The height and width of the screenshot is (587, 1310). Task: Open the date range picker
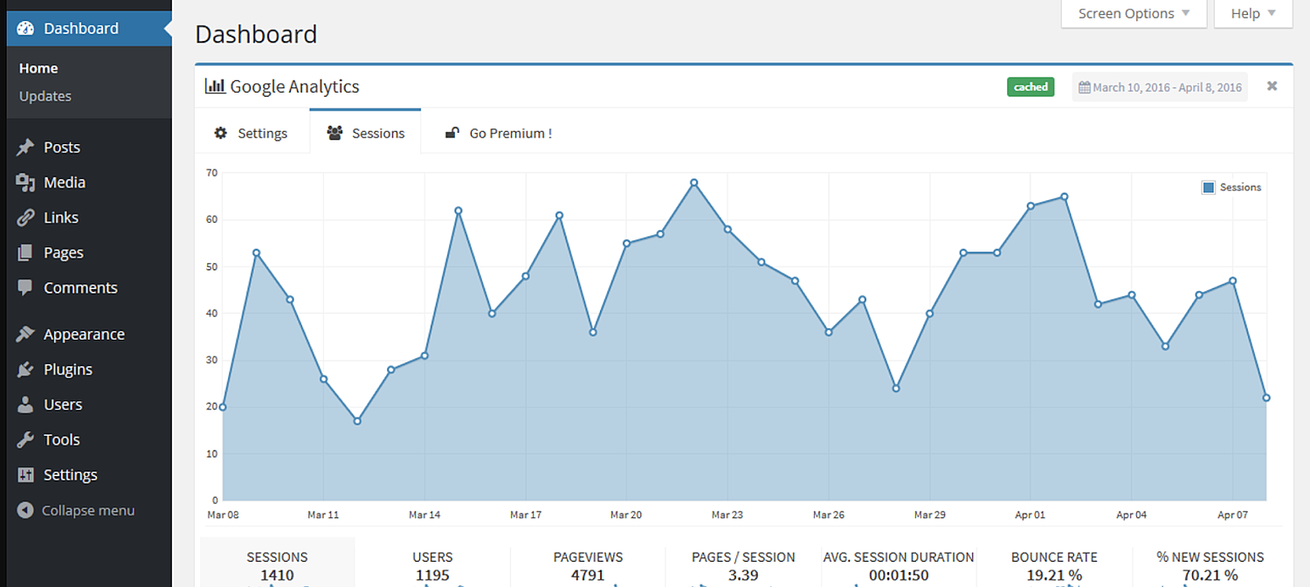pos(1160,87)
